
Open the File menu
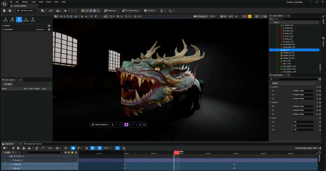pos(11,2)
